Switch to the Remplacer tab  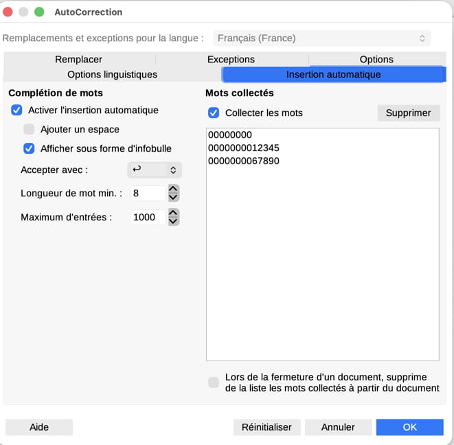point(78,59)
